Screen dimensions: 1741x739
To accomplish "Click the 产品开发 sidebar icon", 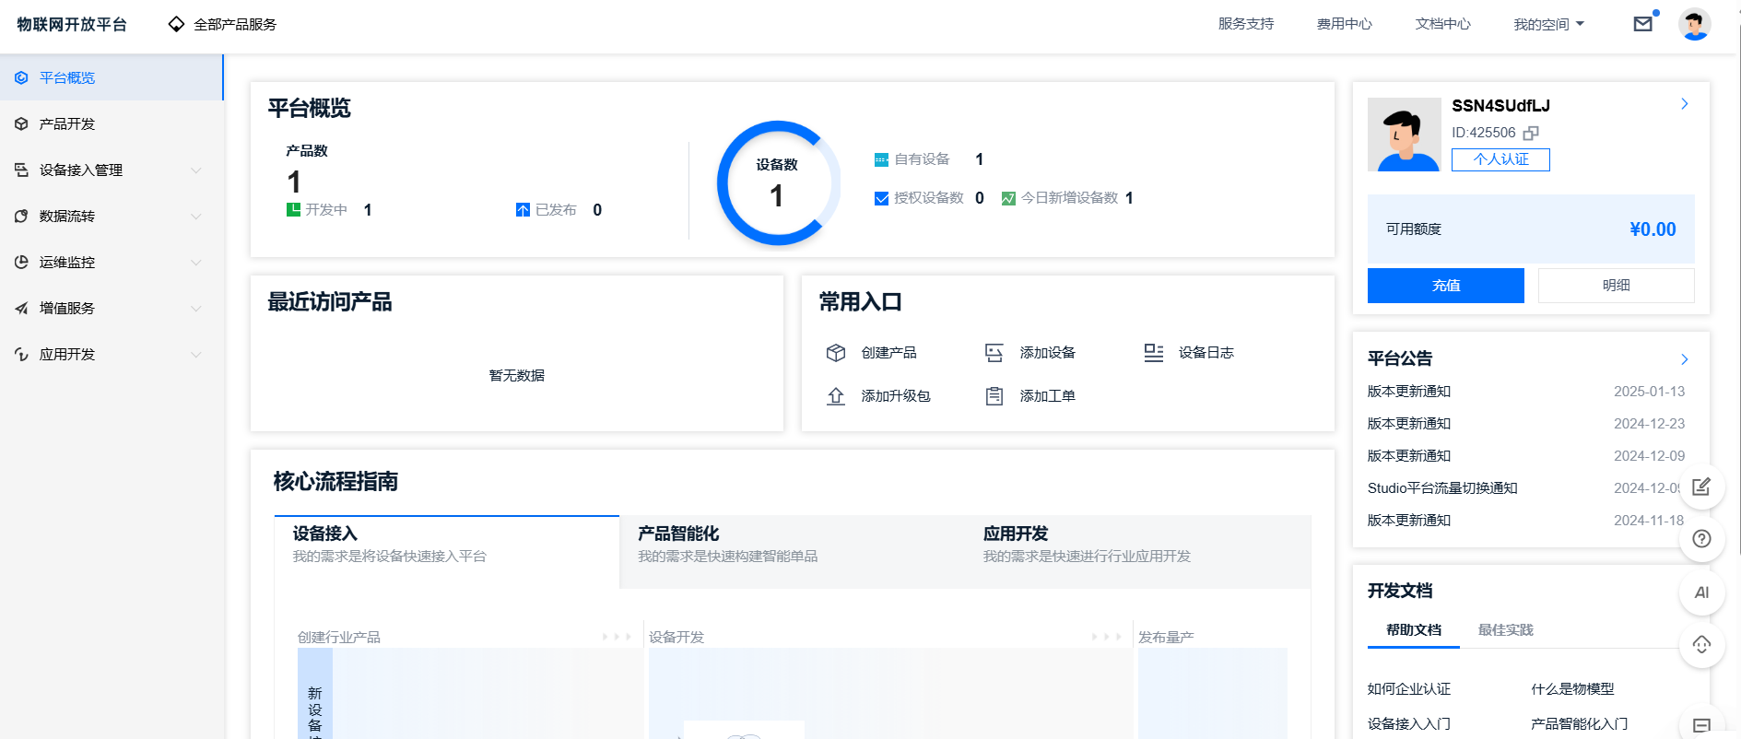I will (21, 124).
